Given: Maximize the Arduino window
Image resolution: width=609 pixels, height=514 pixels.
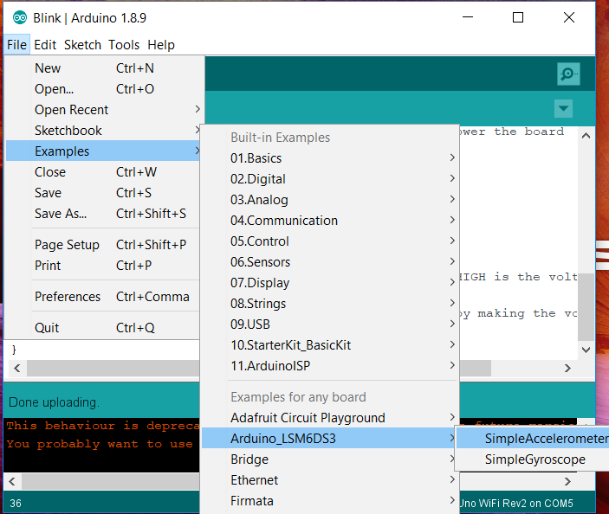Looking at the screenshot, I should [518, 17].
